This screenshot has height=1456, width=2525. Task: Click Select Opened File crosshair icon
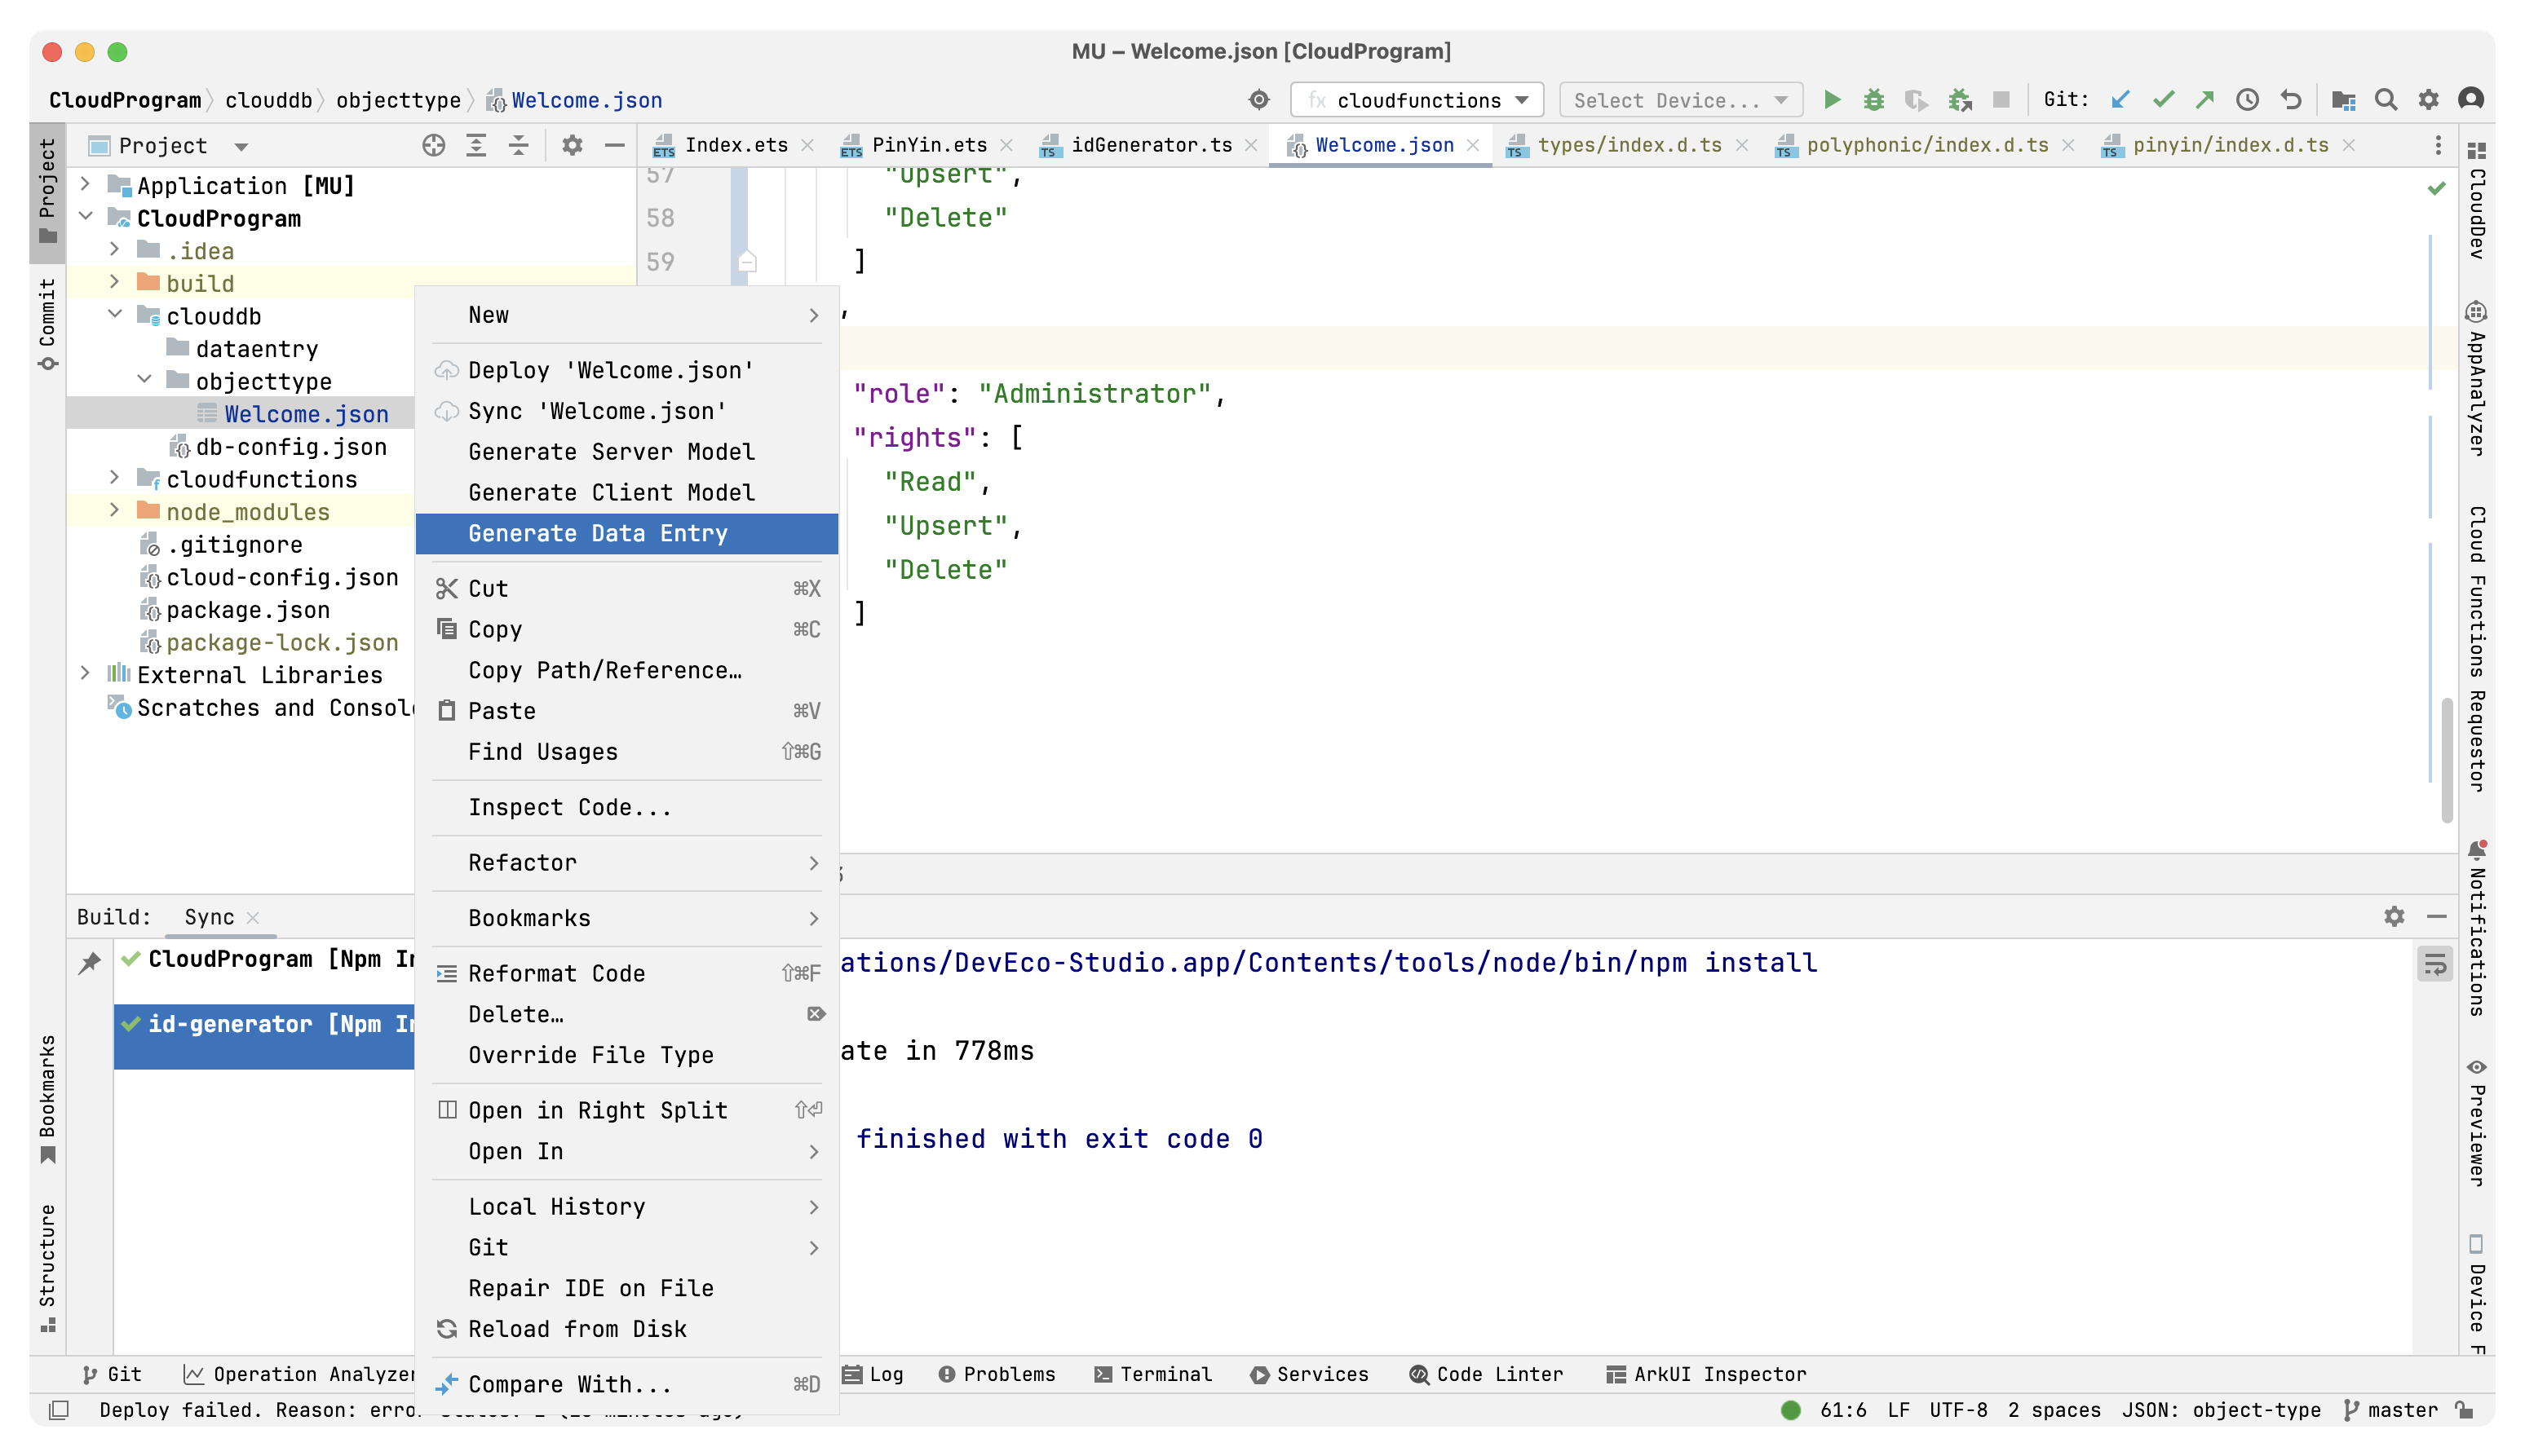(x=433, y=146)
